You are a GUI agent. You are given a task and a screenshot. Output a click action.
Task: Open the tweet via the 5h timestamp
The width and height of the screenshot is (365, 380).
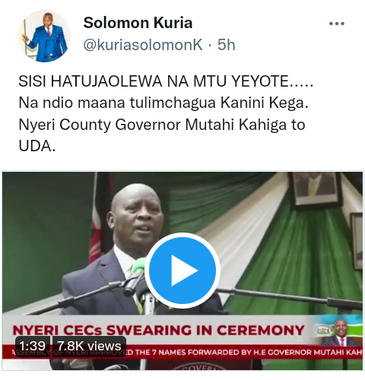(227, 45)
